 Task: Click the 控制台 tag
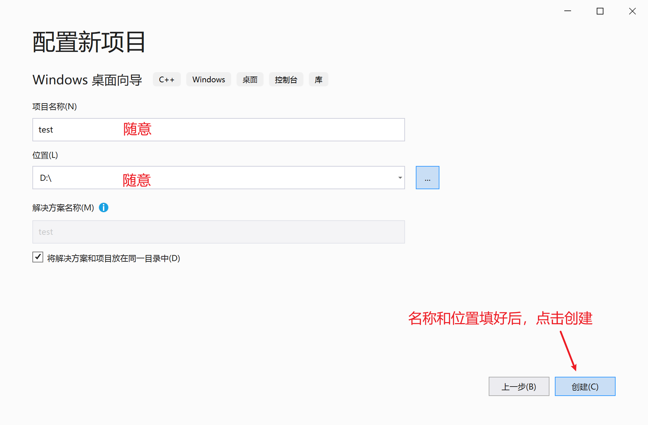(286, 80)
